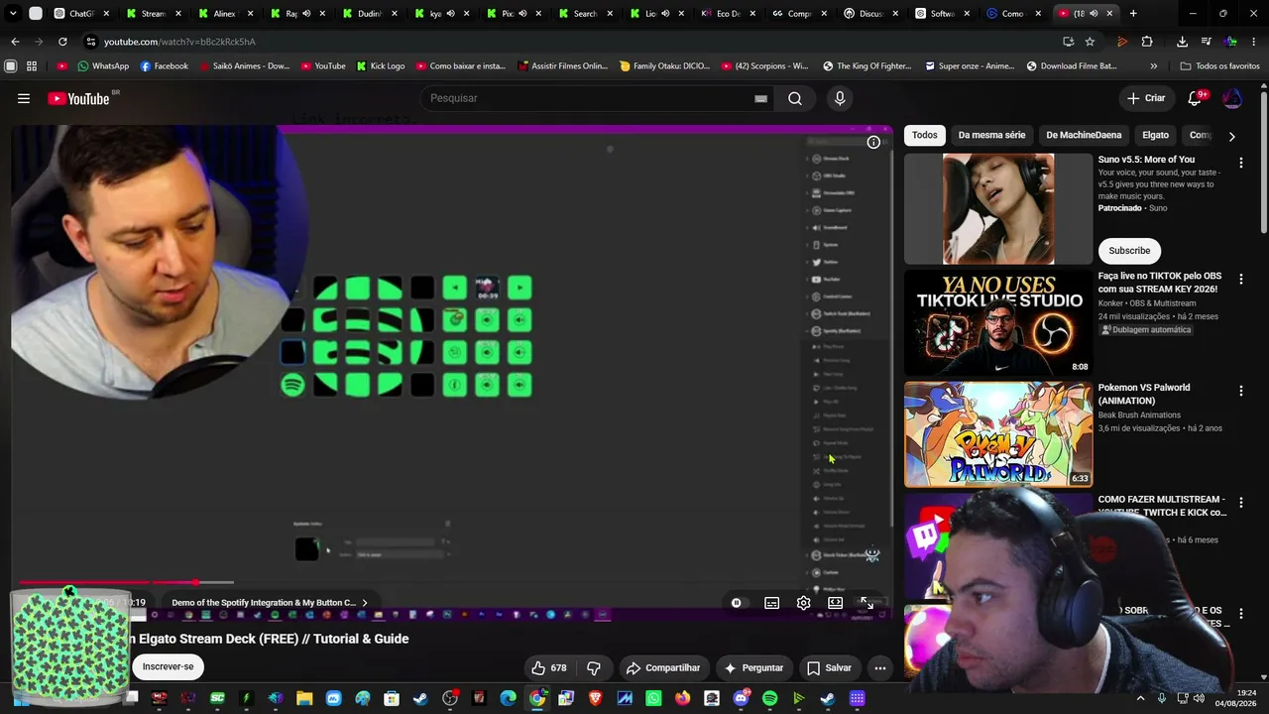Start voice search with microphone

point(840,98)
